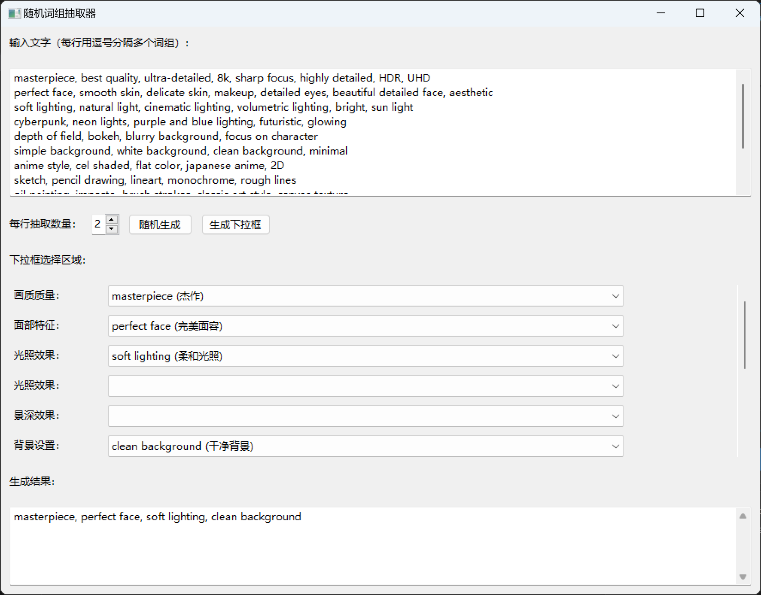The width and height of the screenshot is (761, 595).
Task: Click the line starting with 'perfect face, smooth skin'
Action: coord(253,93)
